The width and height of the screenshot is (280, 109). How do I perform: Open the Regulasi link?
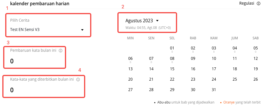pyautogui.click(x=247, y=3)
